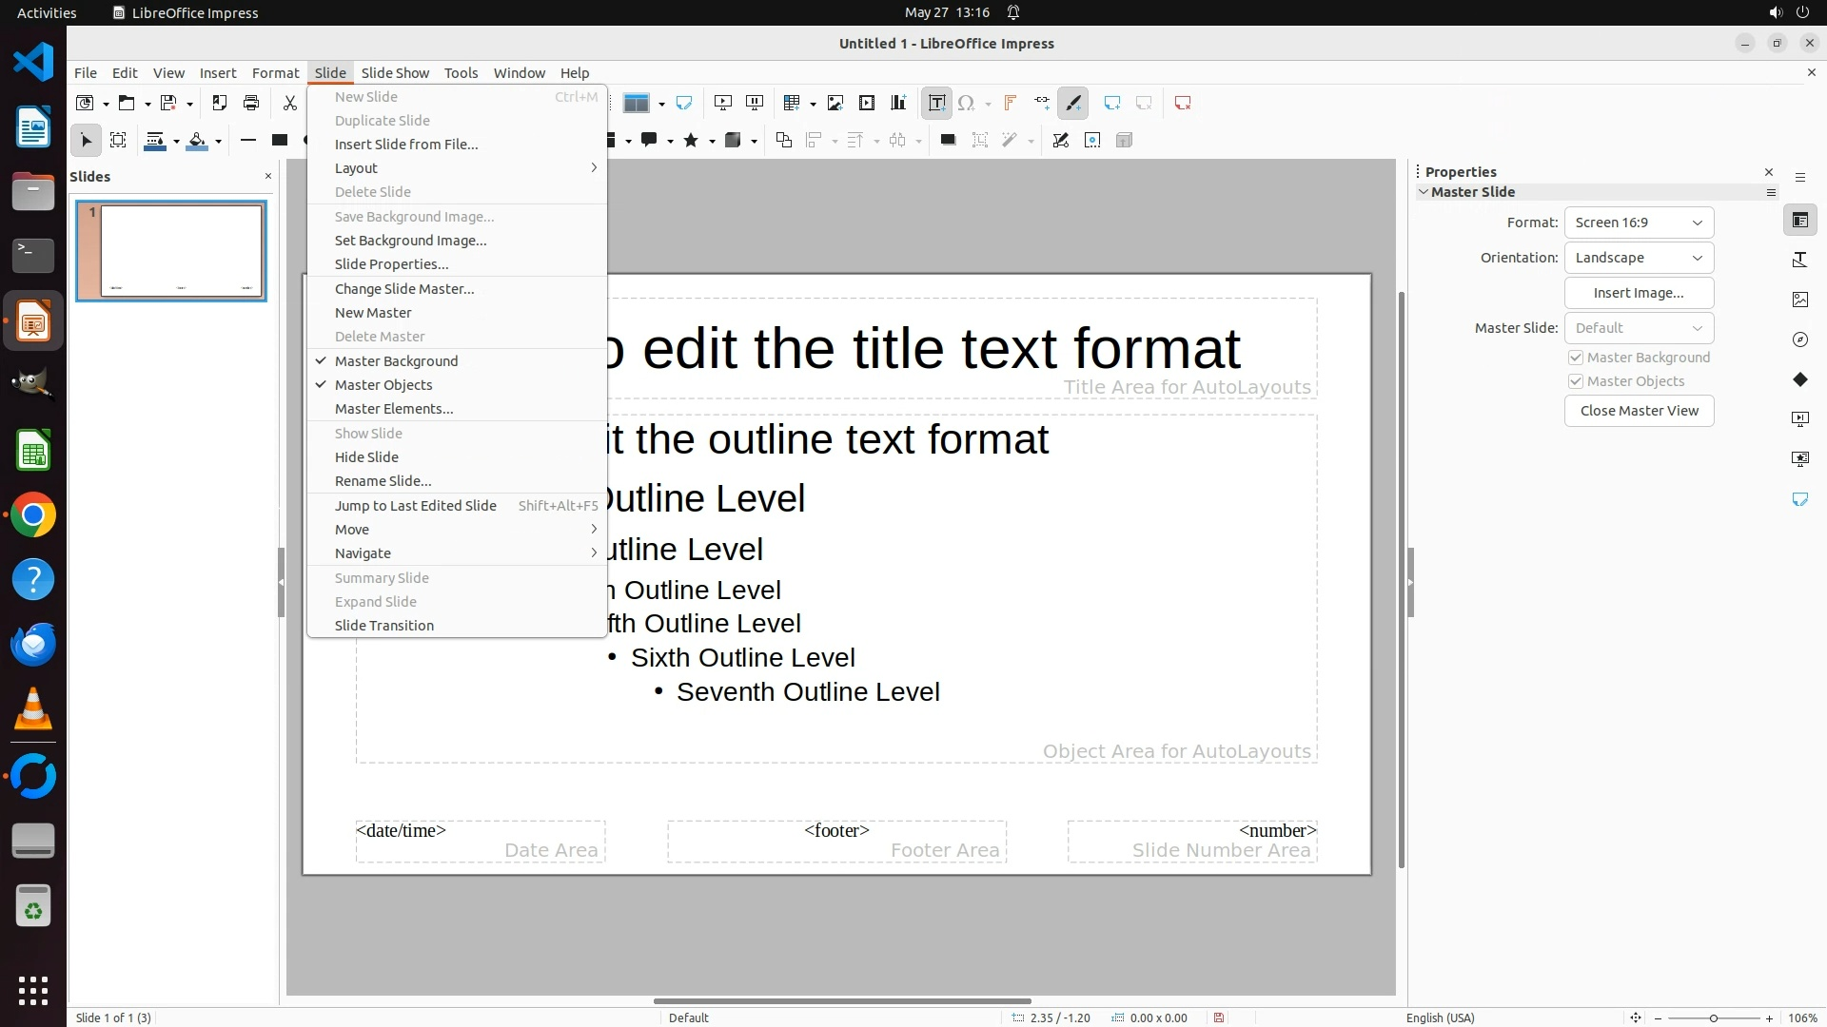Viewport: 1827px width, 1027px height.
Task: Start slideshow from first slide icon
Action: 723,103
